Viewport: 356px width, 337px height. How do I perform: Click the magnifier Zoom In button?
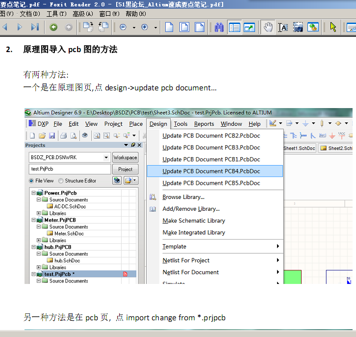145,28
